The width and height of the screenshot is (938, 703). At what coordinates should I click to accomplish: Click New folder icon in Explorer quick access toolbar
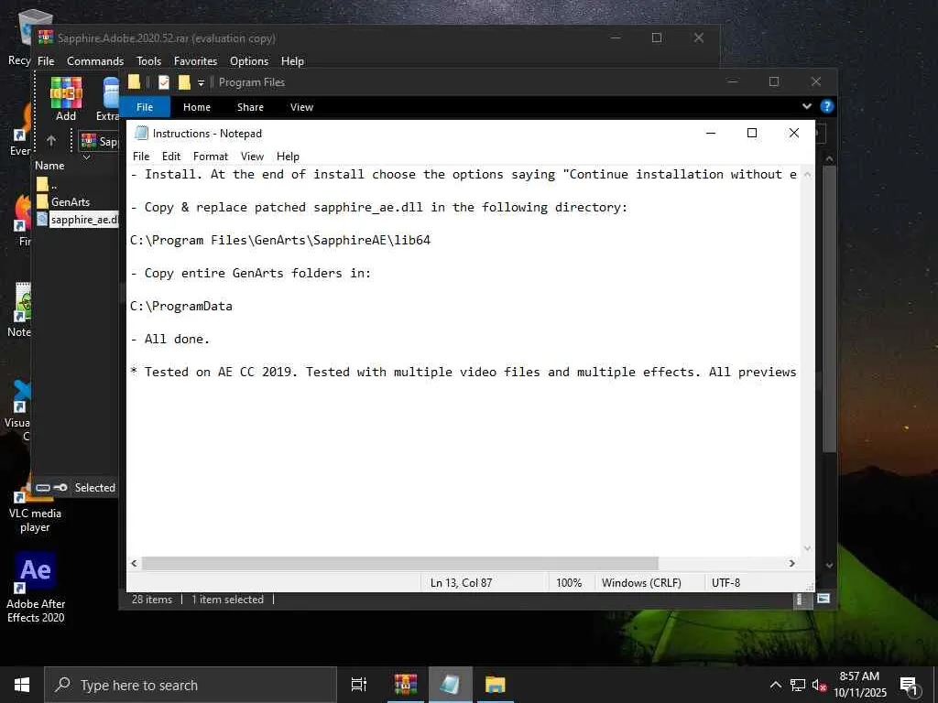click(x=184, y=81)
